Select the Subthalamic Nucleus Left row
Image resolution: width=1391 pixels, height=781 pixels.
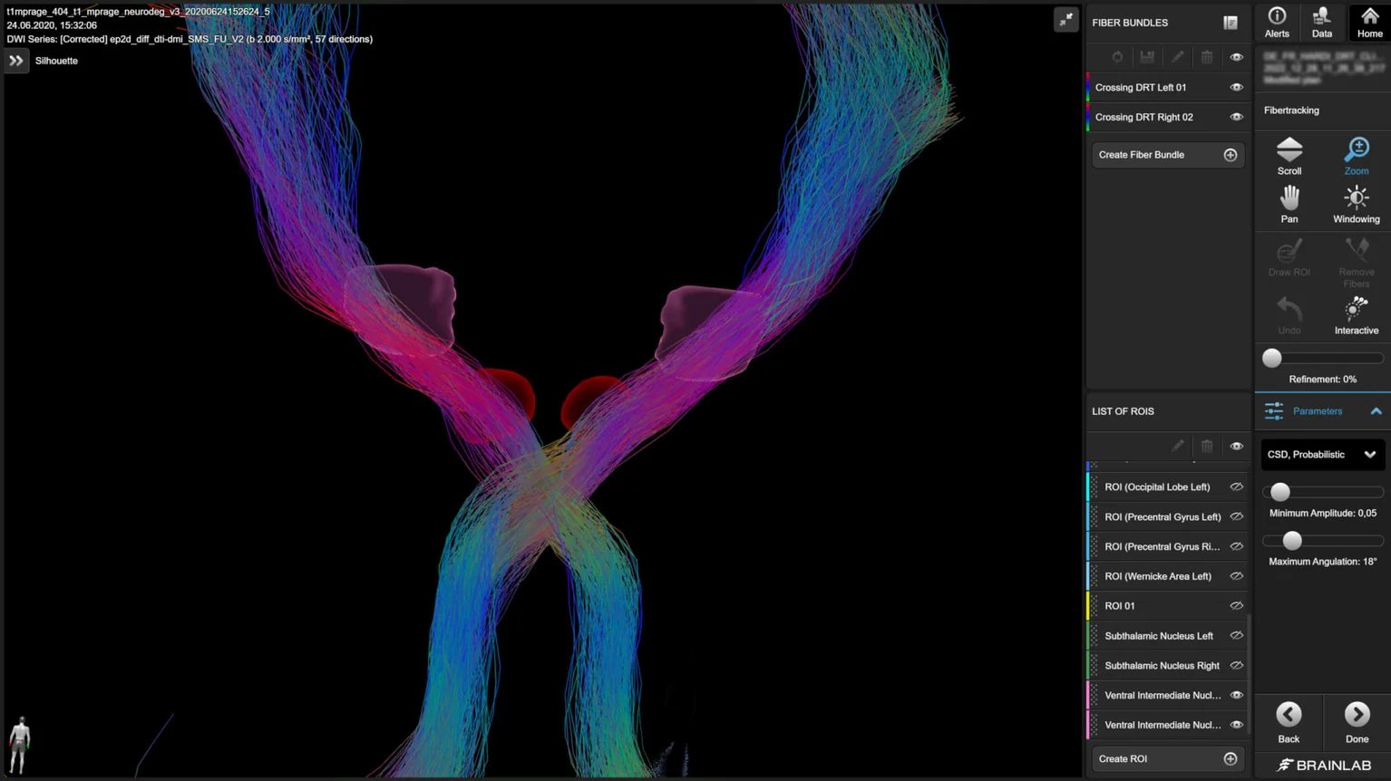coord(1166,636)
